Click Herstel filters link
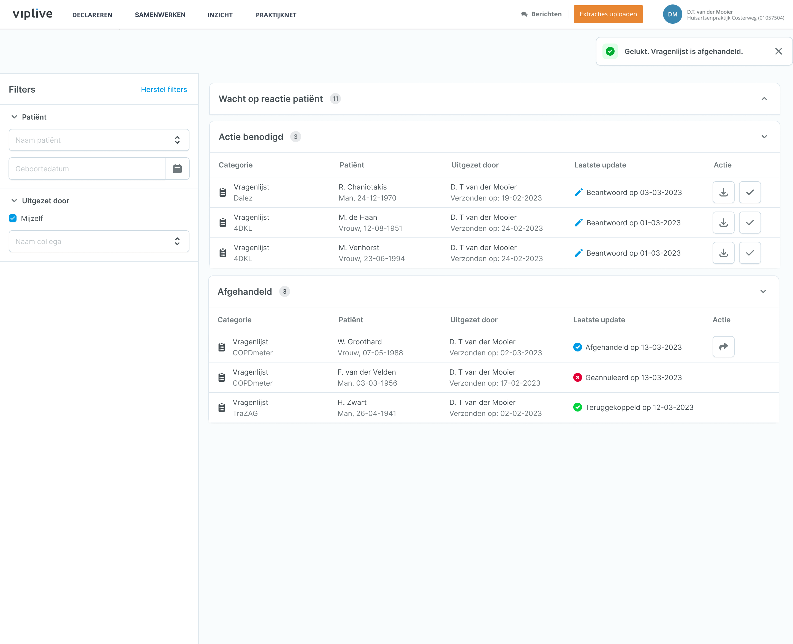 [164, 90]
